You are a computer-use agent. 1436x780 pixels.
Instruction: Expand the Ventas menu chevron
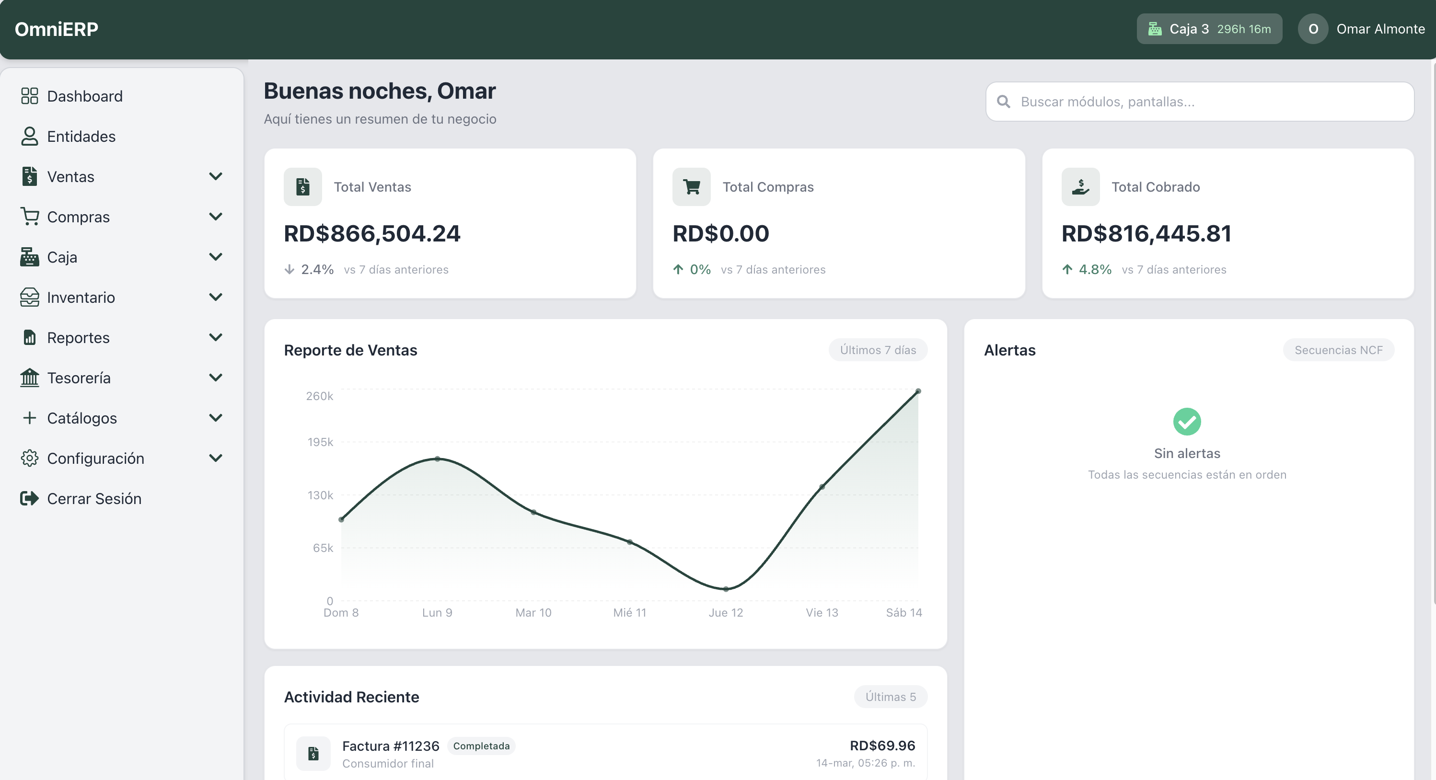pos(216,176)
